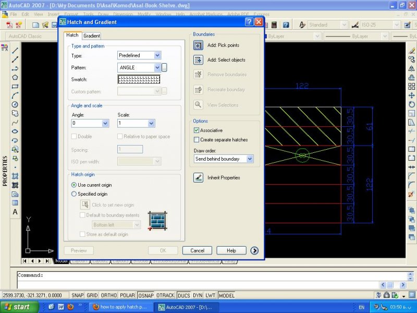Select the Ellipse tool in Draw toolbar

tap(15, 131)
